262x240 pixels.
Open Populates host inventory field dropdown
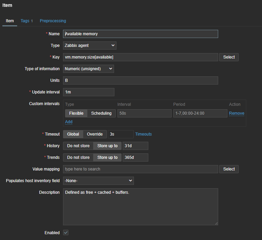[x=98, y=180]
